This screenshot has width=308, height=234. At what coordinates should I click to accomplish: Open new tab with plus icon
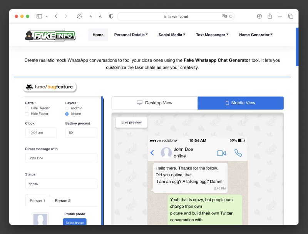(x=280, y=16)
